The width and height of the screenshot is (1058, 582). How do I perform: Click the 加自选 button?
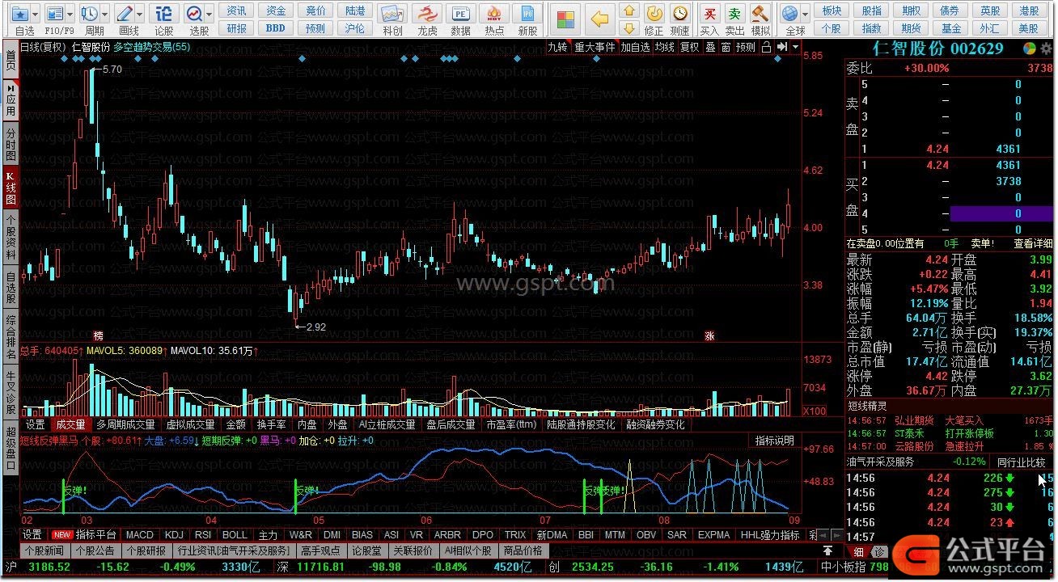click(635, 48)
